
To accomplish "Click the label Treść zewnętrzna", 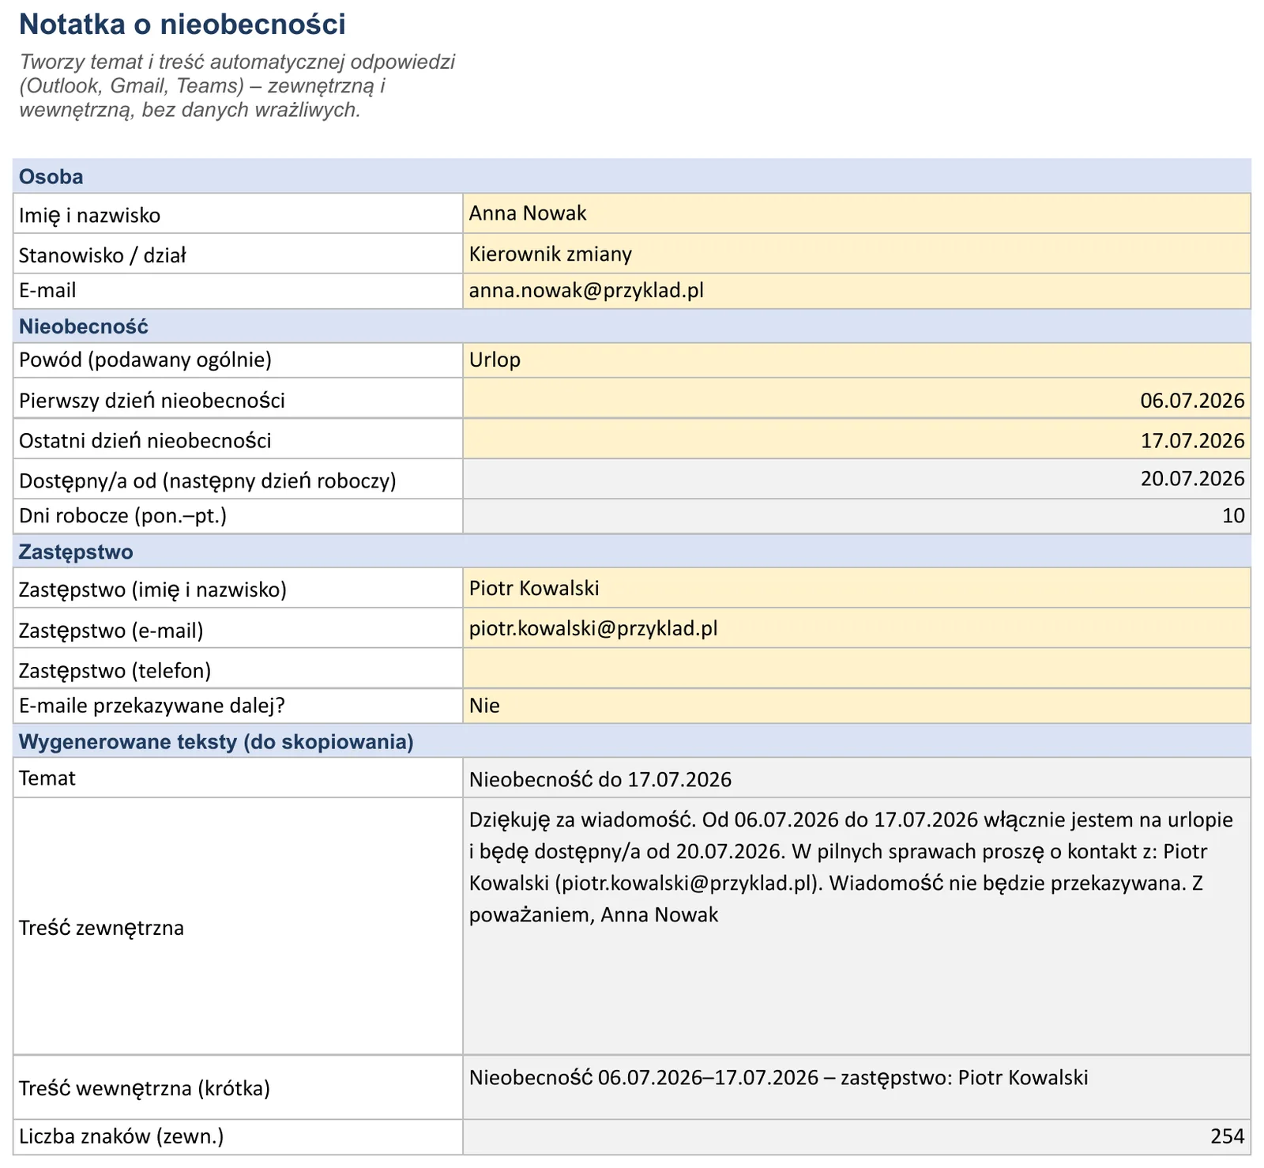I will (101, 928).
